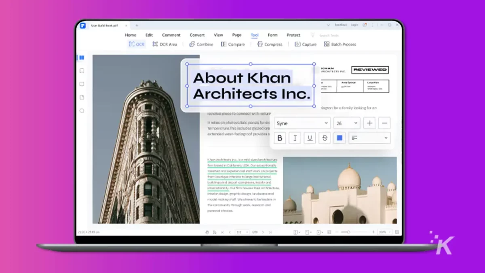Open the View menu tab
485x273 pixels.
click(219, 35)
